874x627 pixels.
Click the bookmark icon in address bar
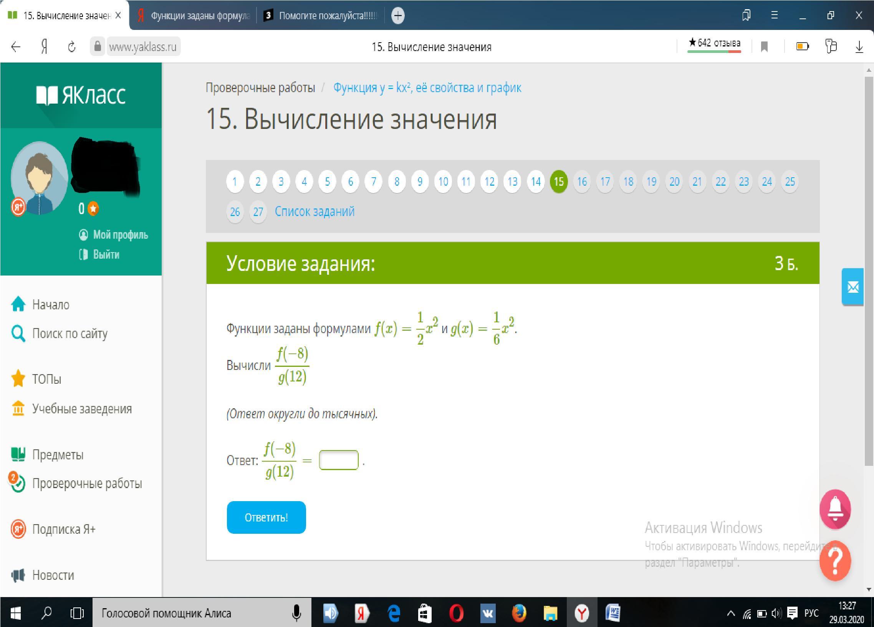click(764, 47)
